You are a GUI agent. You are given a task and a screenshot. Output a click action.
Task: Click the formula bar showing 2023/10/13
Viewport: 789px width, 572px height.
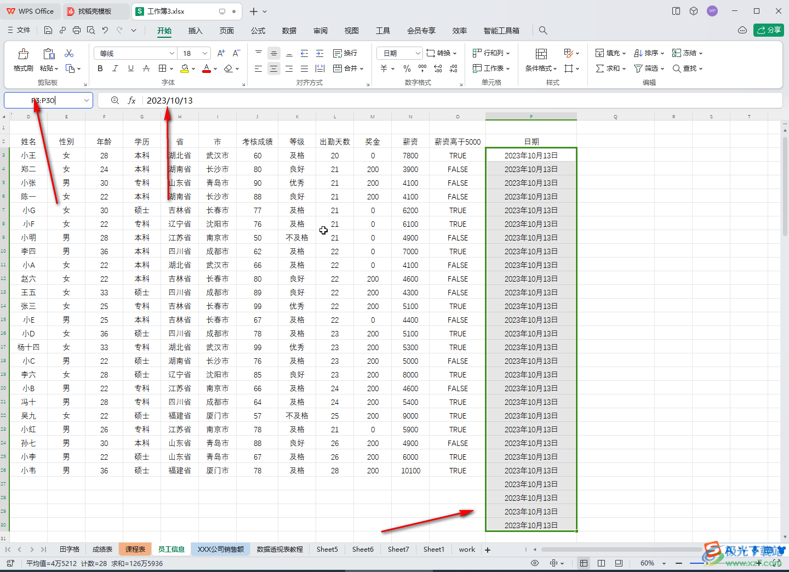point(463,100)
